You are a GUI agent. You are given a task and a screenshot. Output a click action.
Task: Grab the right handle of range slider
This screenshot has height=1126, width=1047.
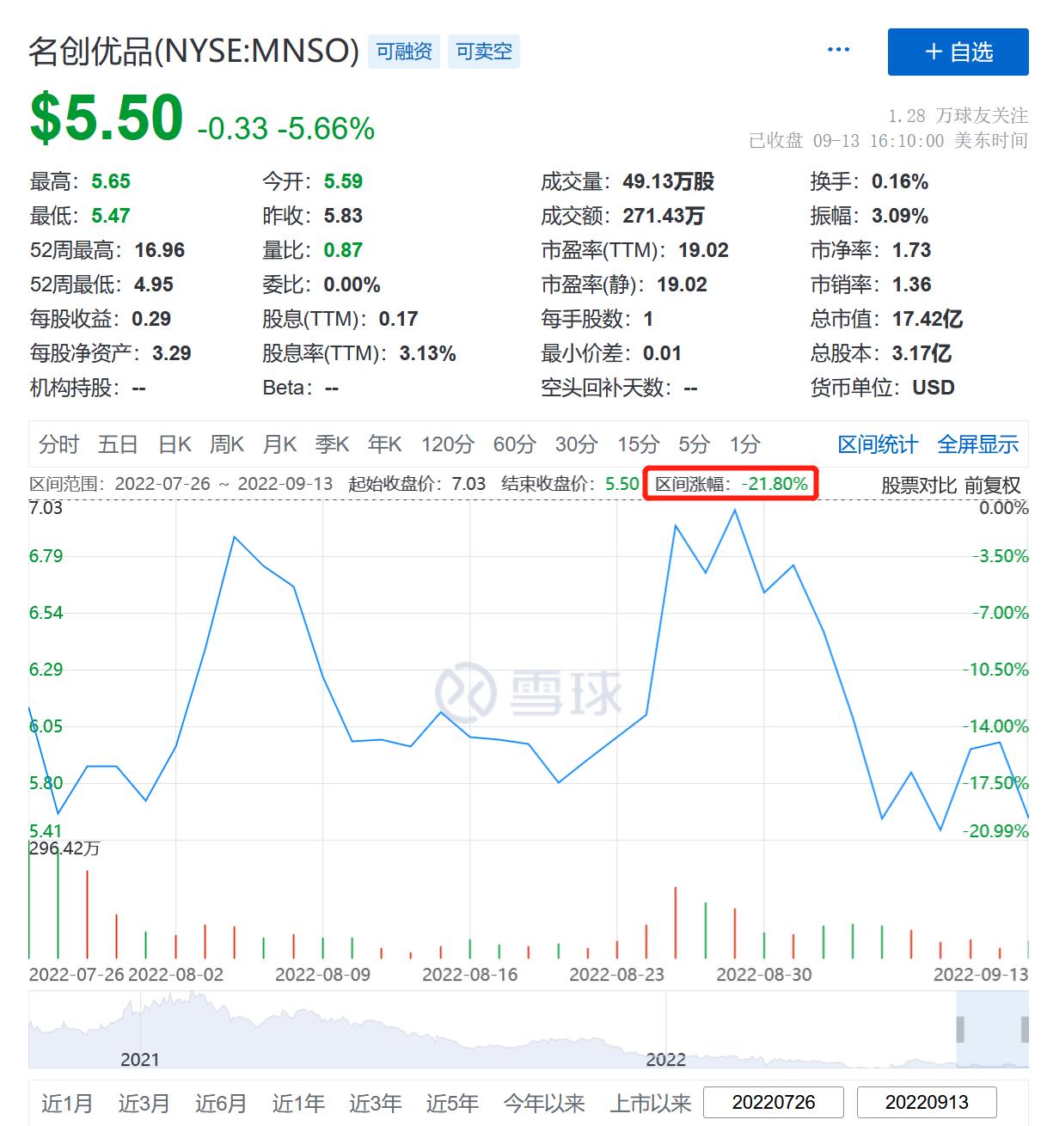[1025, 1029]
